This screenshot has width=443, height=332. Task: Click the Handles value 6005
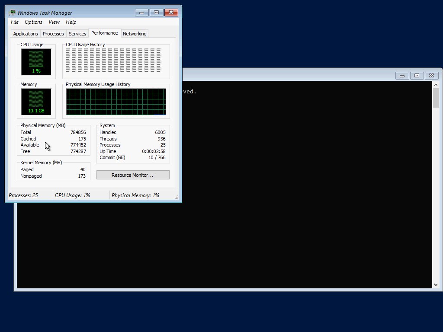[160, 132]
